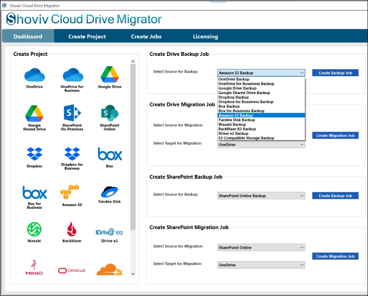Open the Google Shared Drive icon

[x=34, y=113]
